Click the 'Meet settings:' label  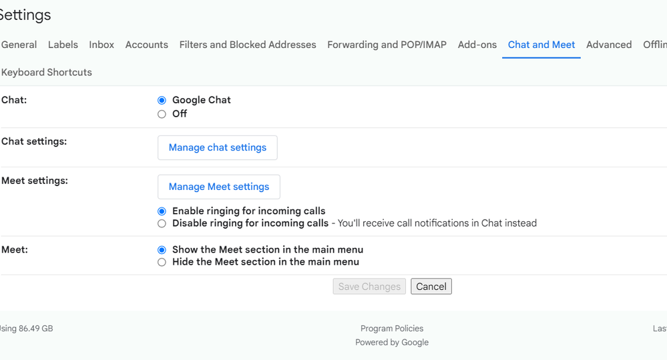point(35,181)
